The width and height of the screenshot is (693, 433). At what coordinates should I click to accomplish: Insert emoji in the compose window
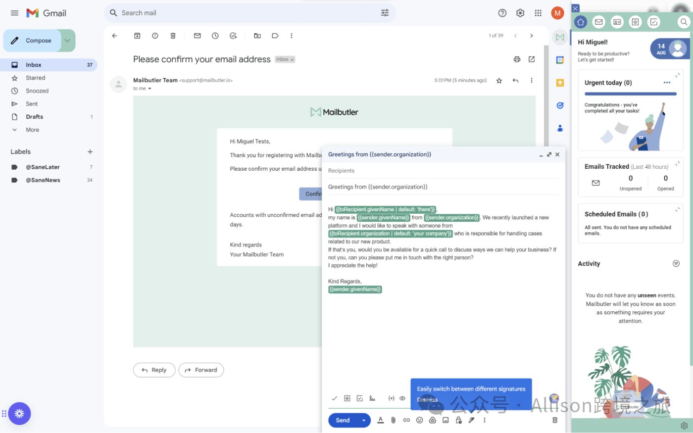419,420
